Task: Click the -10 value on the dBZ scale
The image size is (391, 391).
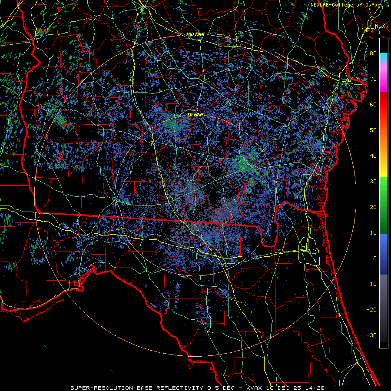Action: point(371,284)
